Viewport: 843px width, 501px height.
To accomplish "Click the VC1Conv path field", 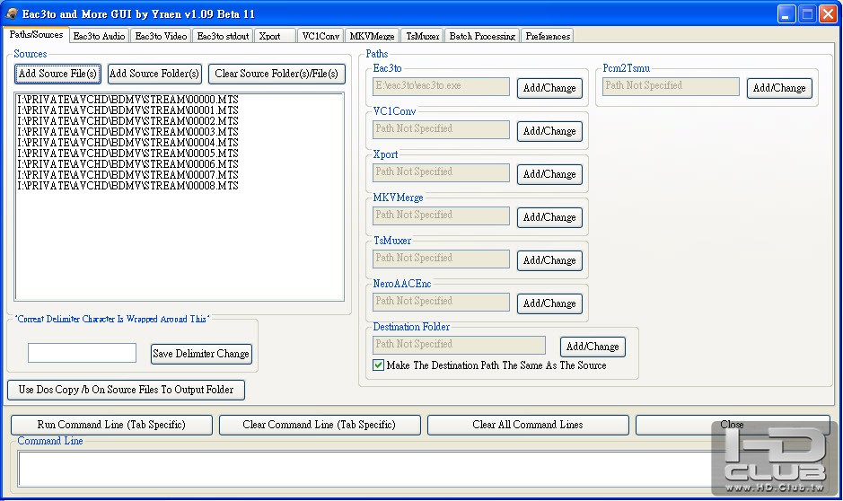I will point(441,129).
